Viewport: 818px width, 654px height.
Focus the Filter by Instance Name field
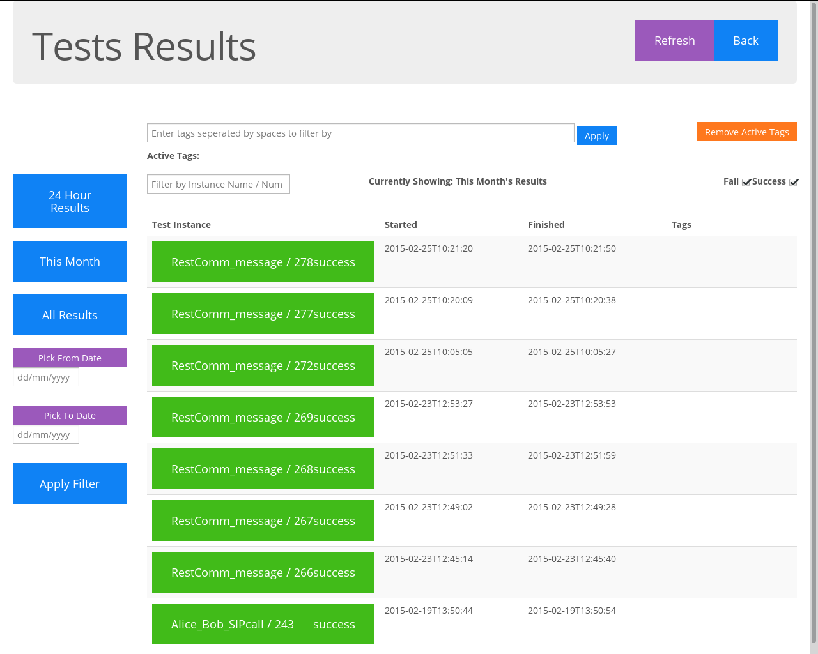coord(219,184)
